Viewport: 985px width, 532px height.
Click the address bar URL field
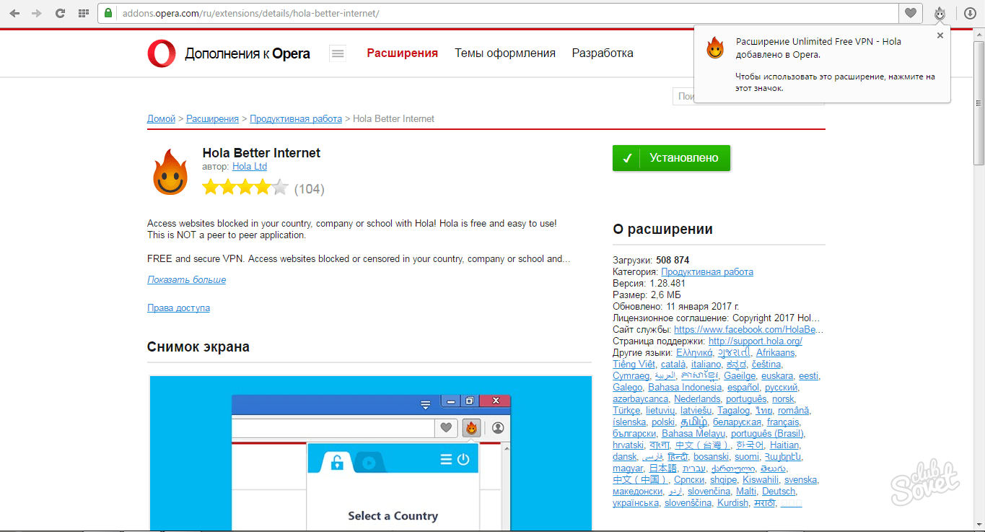[505, 13]
